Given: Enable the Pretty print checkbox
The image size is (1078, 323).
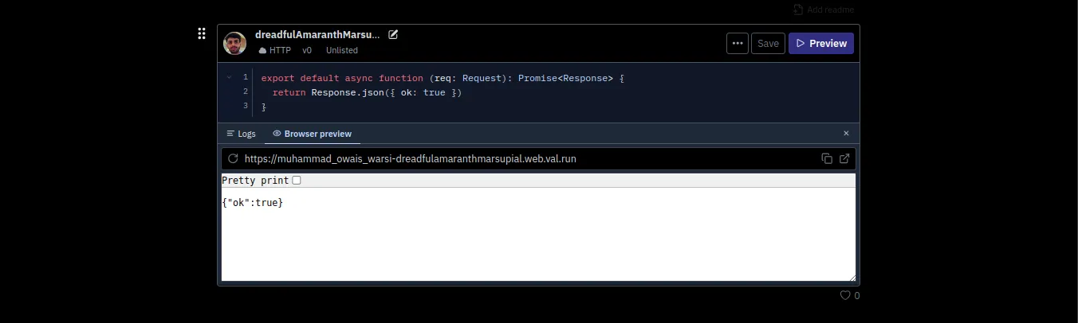Looking at the screenshot, I should [x=297, y=181].
